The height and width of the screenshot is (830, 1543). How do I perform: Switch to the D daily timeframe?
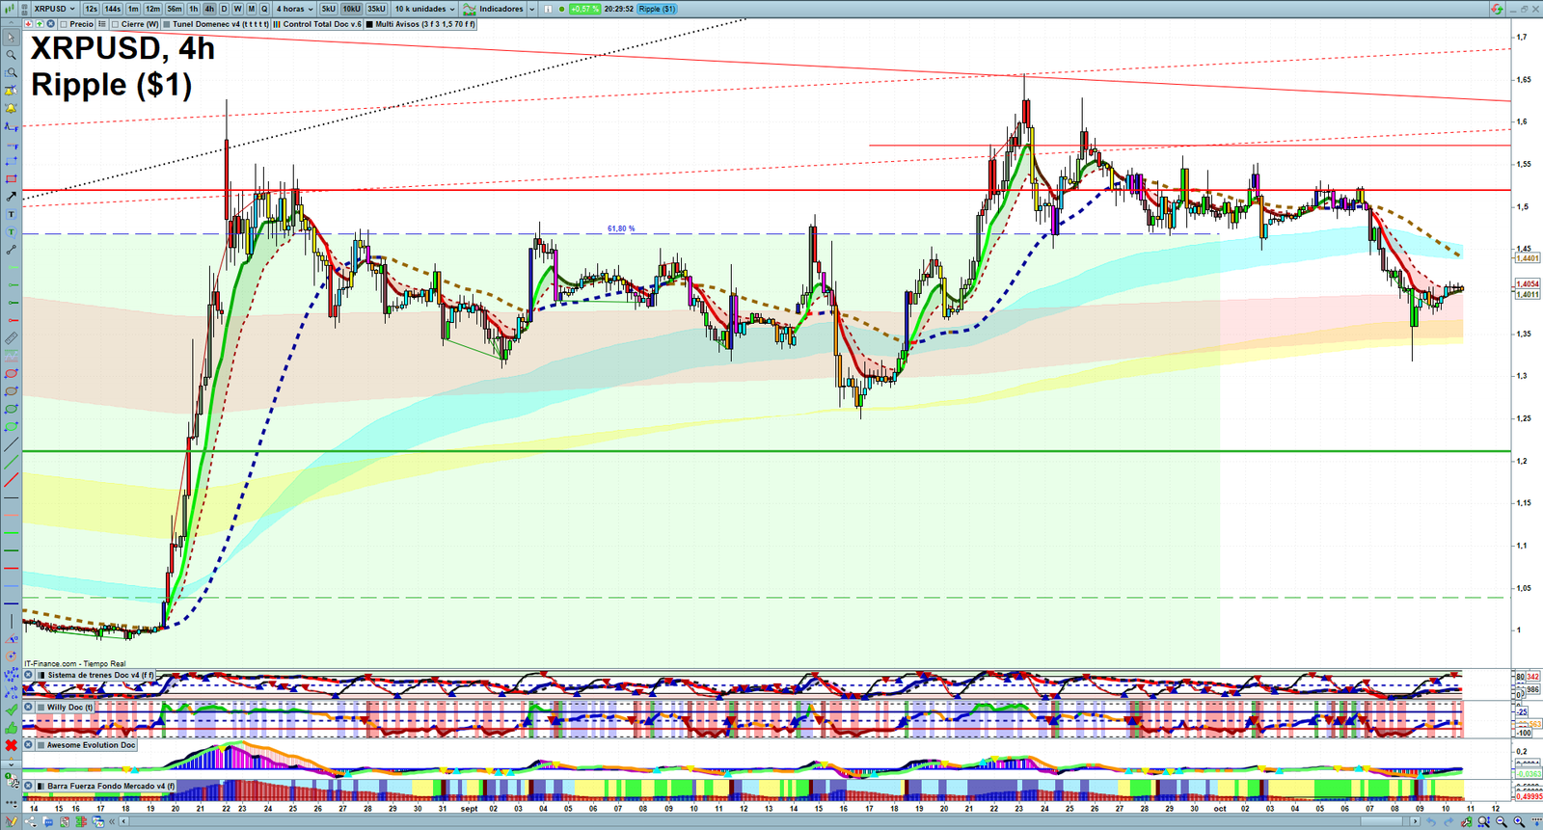click(224, 9)
